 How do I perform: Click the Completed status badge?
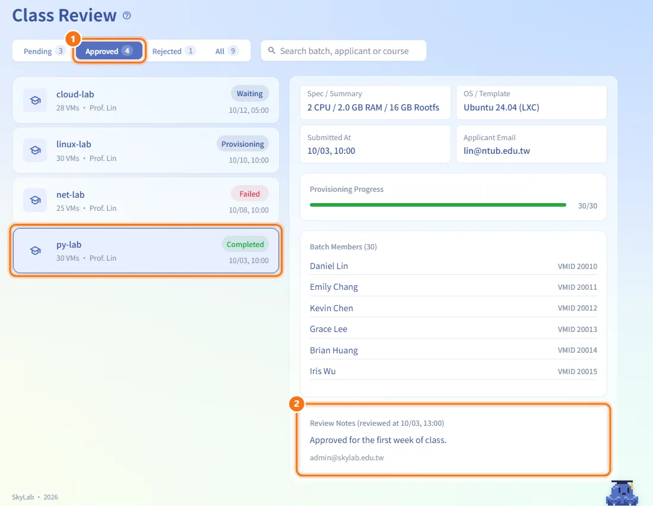[245, 244]
